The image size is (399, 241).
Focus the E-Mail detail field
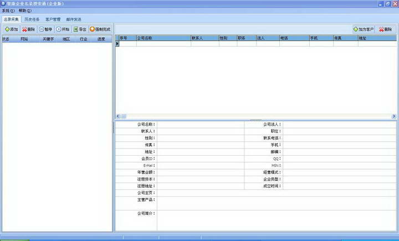coord(201,166)
